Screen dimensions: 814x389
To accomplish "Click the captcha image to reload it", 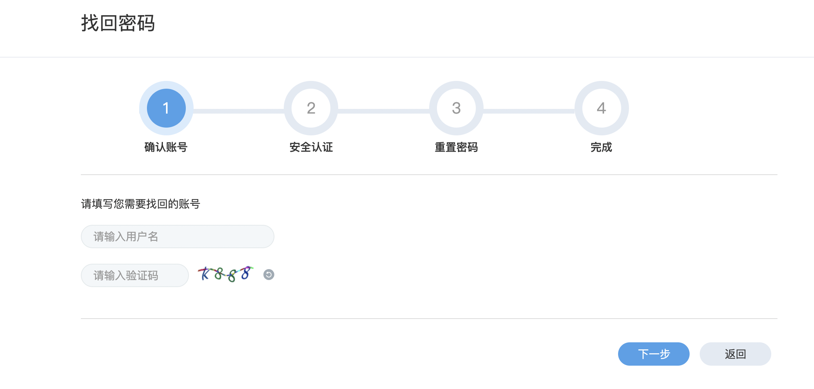I will tap(225, 274).
